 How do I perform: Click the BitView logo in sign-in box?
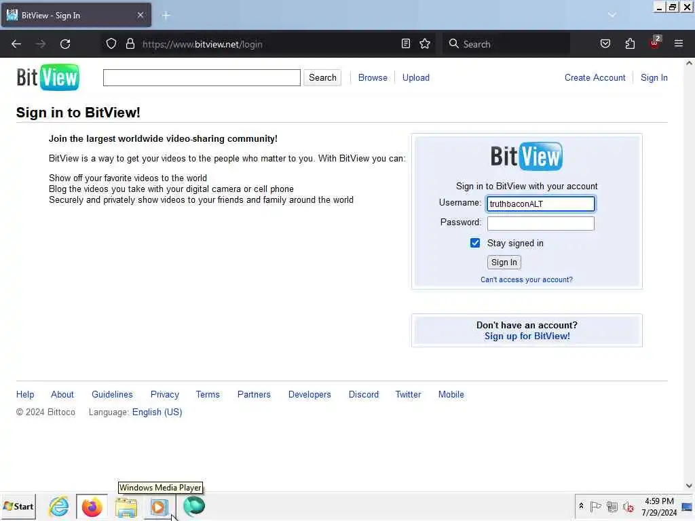click(x=527, y=156)
